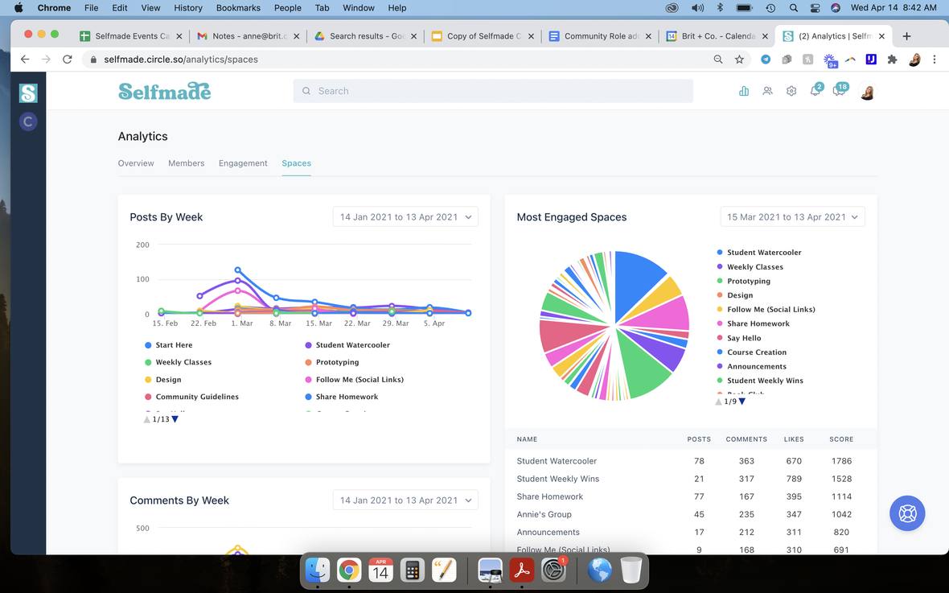Open Calculator from the dock
949x593 pixels.
(412, 570)
